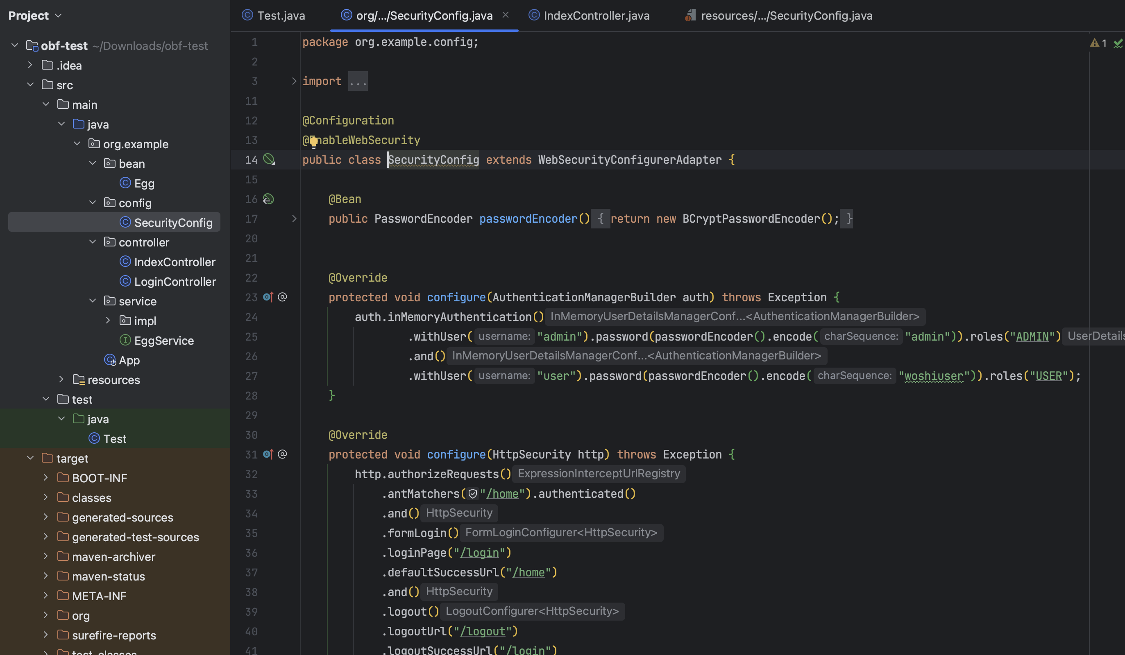Open the EggService interface file
1125x655 pixels.
tap(163, 341)
